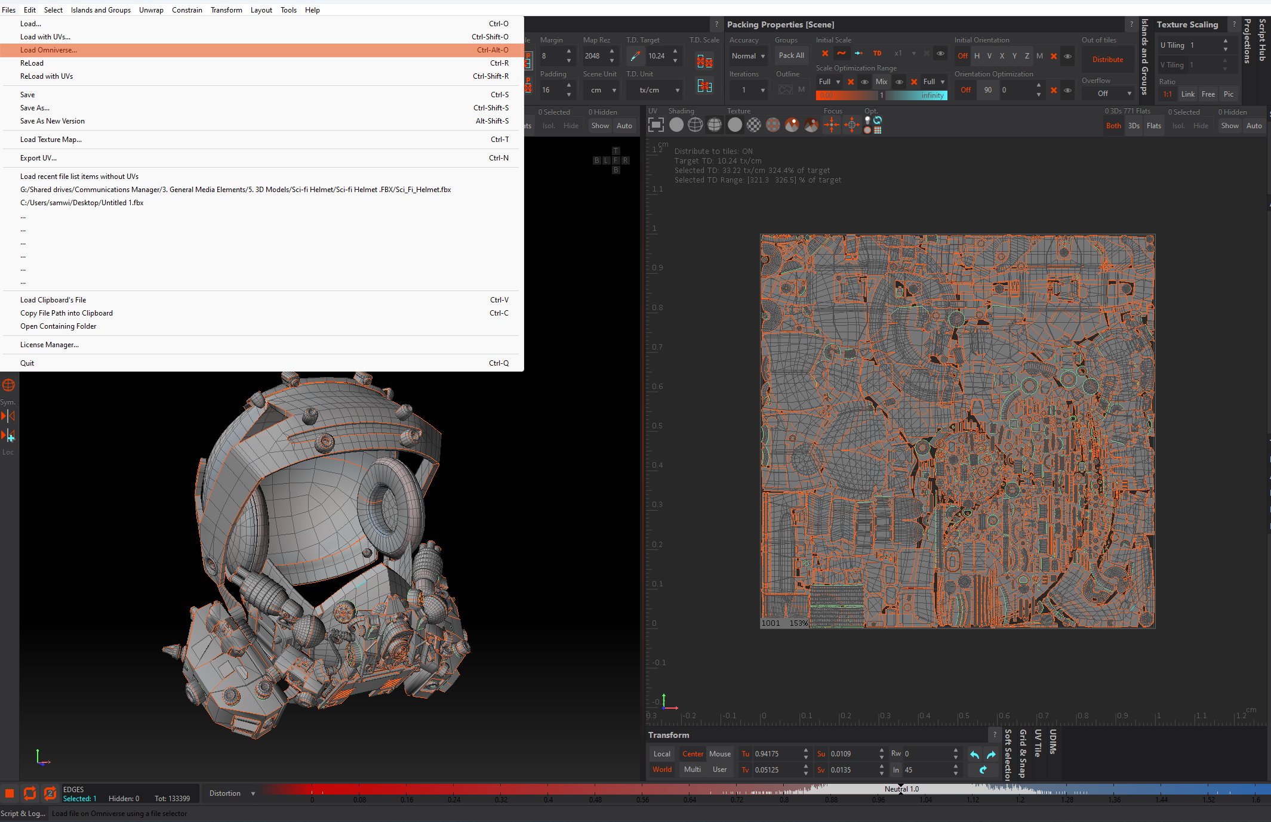
Task: Click the T.D. Target eyedropper picker icon
Action: click(635, 56)
